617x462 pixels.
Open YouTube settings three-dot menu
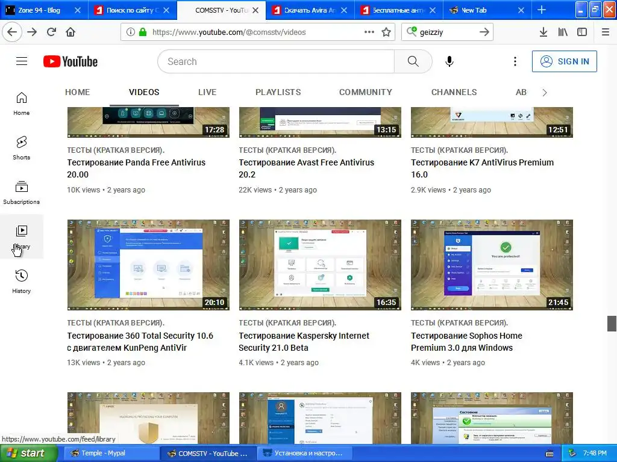pyautogui.click(x=515, y=61)
